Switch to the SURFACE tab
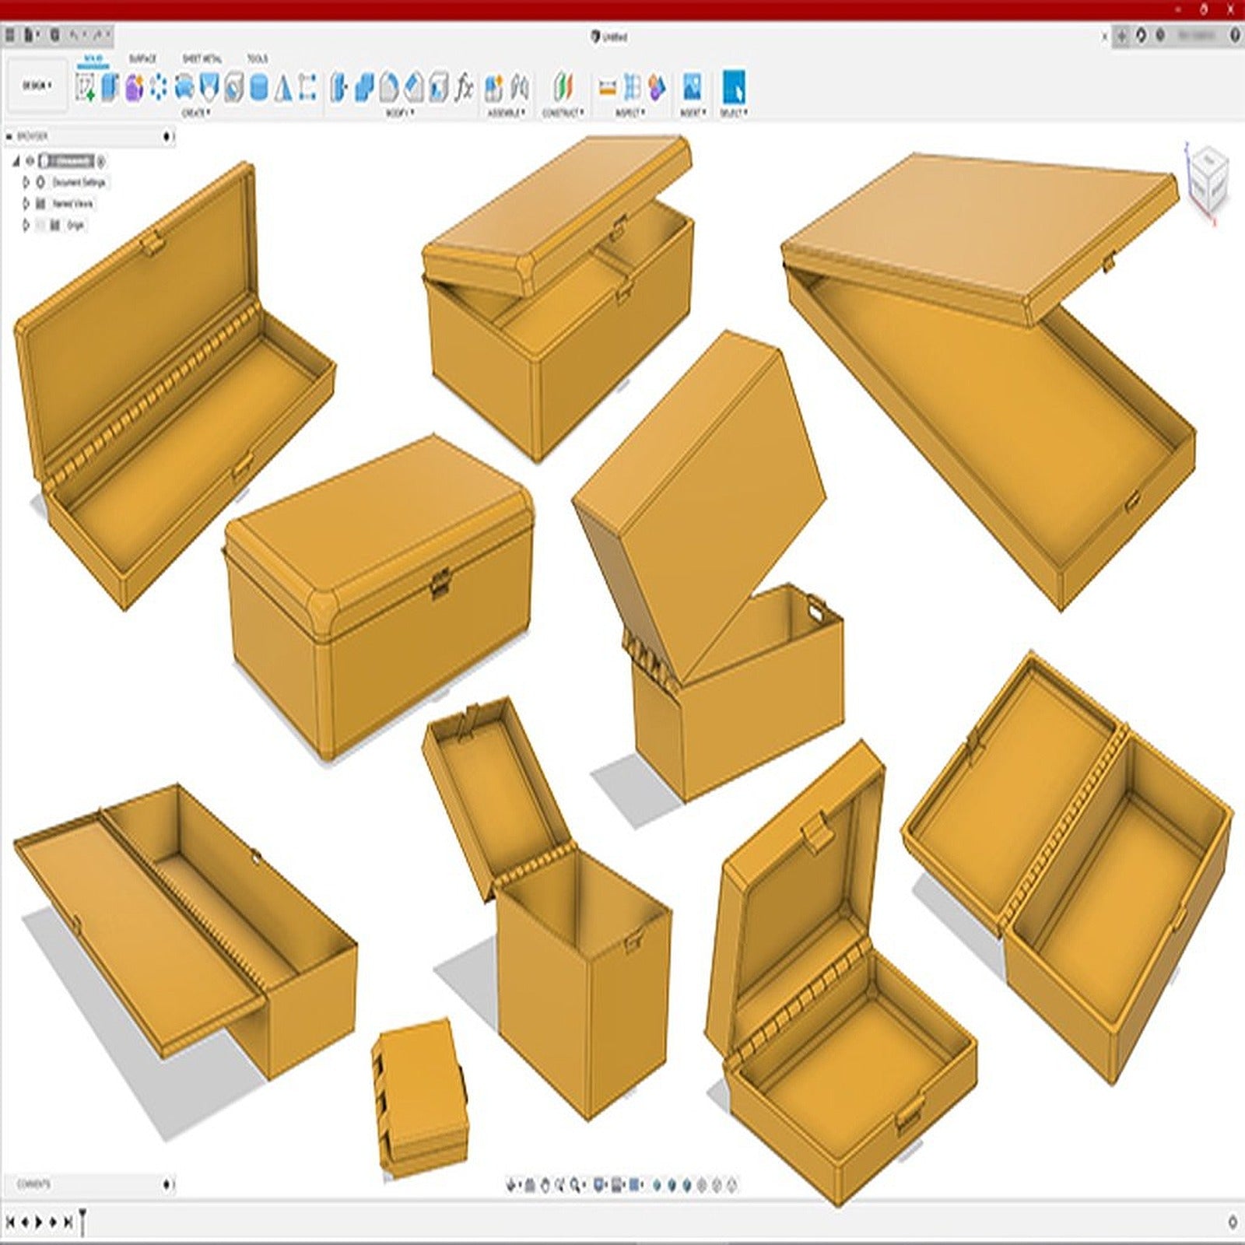The height and width of the screenshot is (1245, 1245). (x=142, y=58)
